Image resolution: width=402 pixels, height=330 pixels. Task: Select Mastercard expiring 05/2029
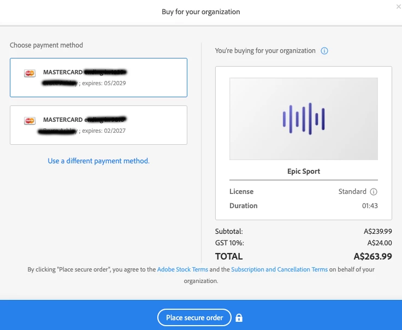(98, 78)
